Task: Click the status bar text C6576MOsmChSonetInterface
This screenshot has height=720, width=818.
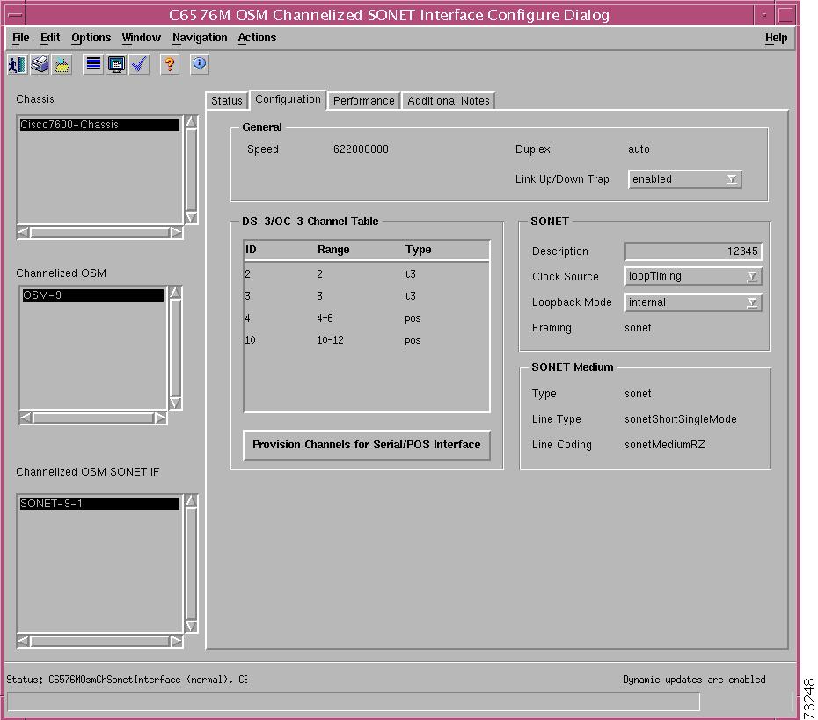Action: pos(114,680)
